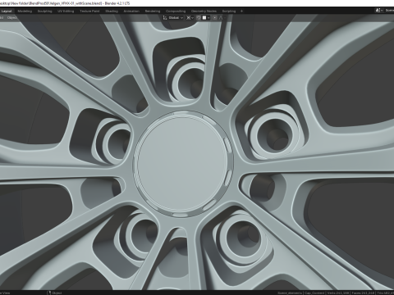Open the Scripting workspace tab
394x295 pixels.
[x=229, y=11]
